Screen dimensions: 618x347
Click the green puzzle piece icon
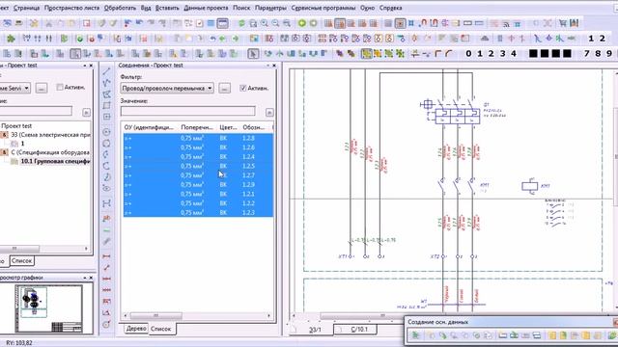click(11, 39)
